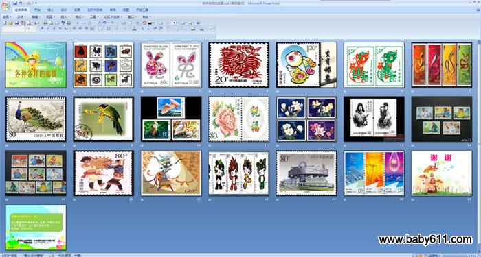Screen dimensions: 481x257
Task: Open the 帮助 classic menu
Action: pyautogui.click(x=146, y=17)
